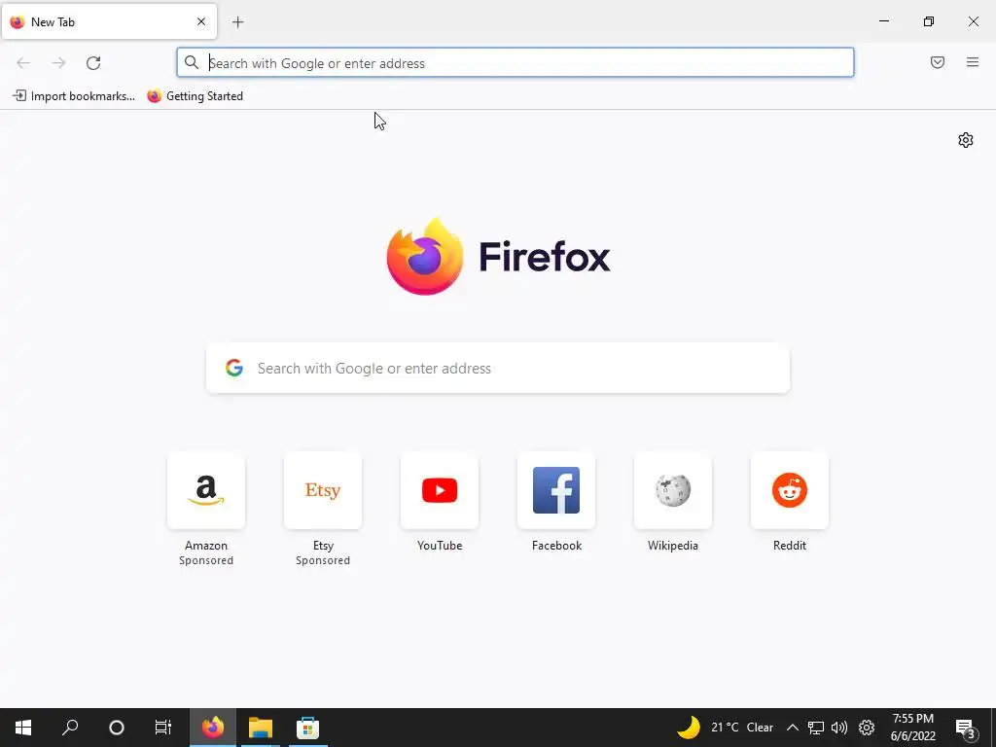Click the taskbar search magnifier
Viewport: 996px width, 747px height.
pyautogui.click(x=70, y=728)
